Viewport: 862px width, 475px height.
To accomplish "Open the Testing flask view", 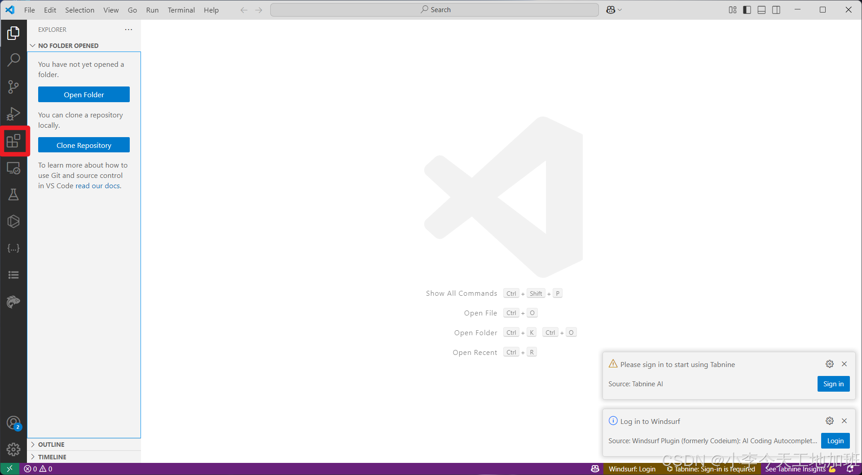I will 13,194.
